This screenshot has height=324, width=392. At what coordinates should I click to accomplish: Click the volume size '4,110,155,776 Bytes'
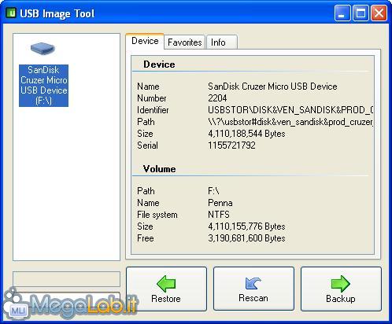(246, 226)
